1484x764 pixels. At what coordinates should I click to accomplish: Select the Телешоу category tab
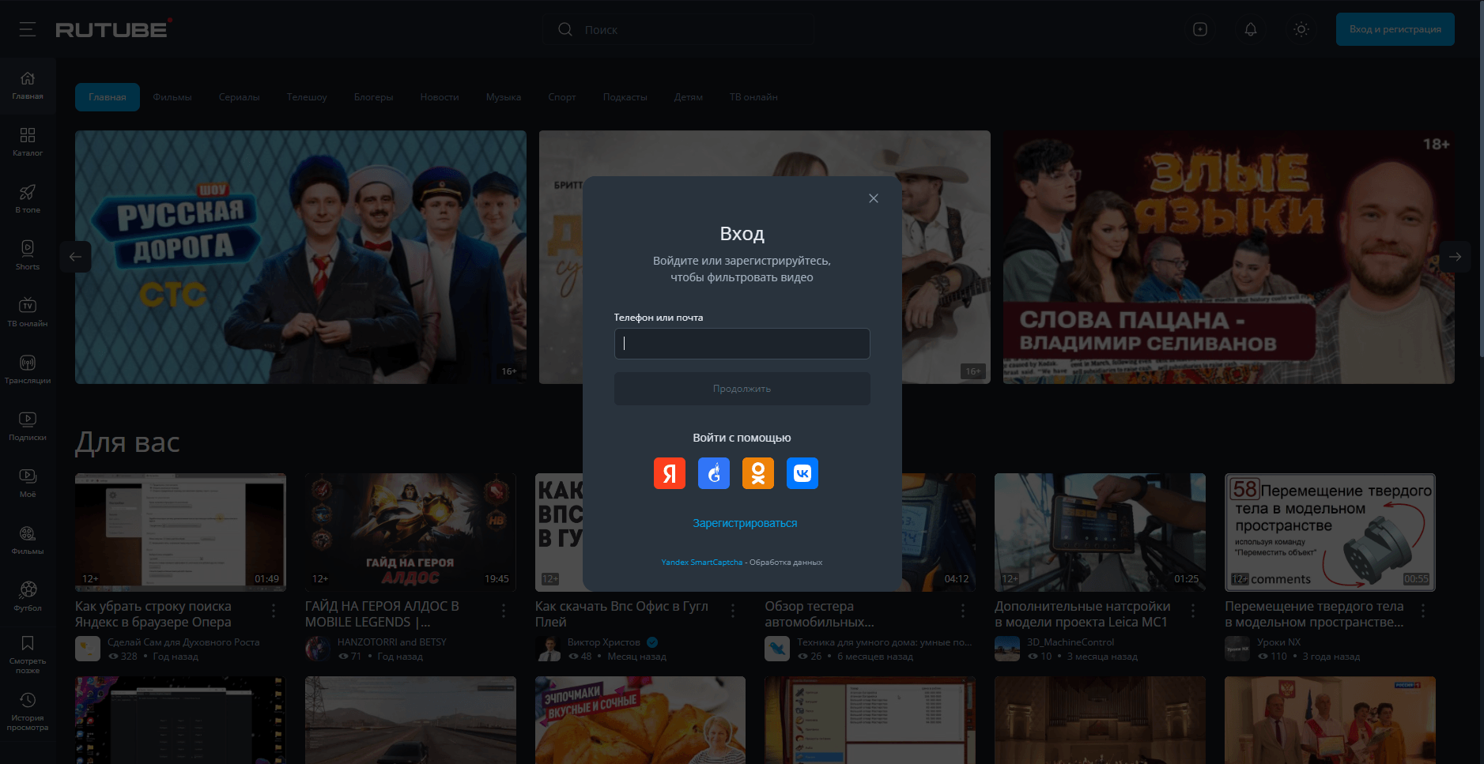pyautogui.click(x=307, y=97)
